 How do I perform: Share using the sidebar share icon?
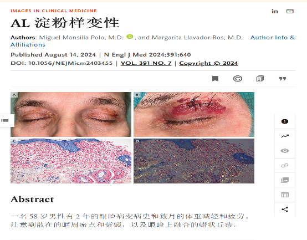(285, 210)
